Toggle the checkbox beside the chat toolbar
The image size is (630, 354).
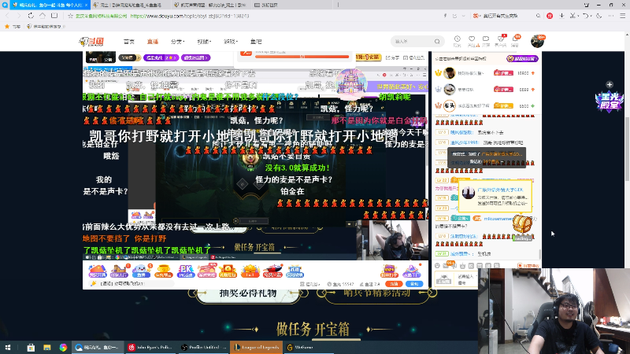point(520,266)
